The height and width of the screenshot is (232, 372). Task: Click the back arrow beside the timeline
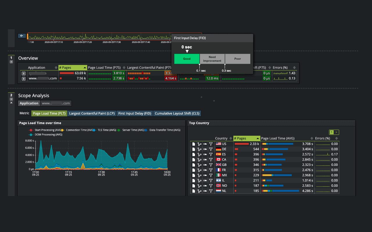22,36
